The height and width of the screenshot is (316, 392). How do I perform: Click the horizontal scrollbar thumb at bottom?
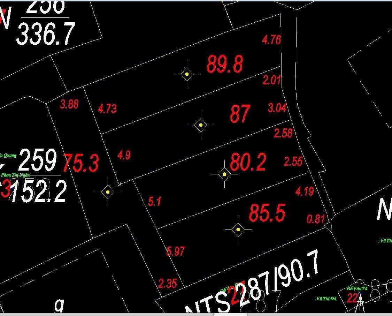pyautogui.click(x=230, y=314)
